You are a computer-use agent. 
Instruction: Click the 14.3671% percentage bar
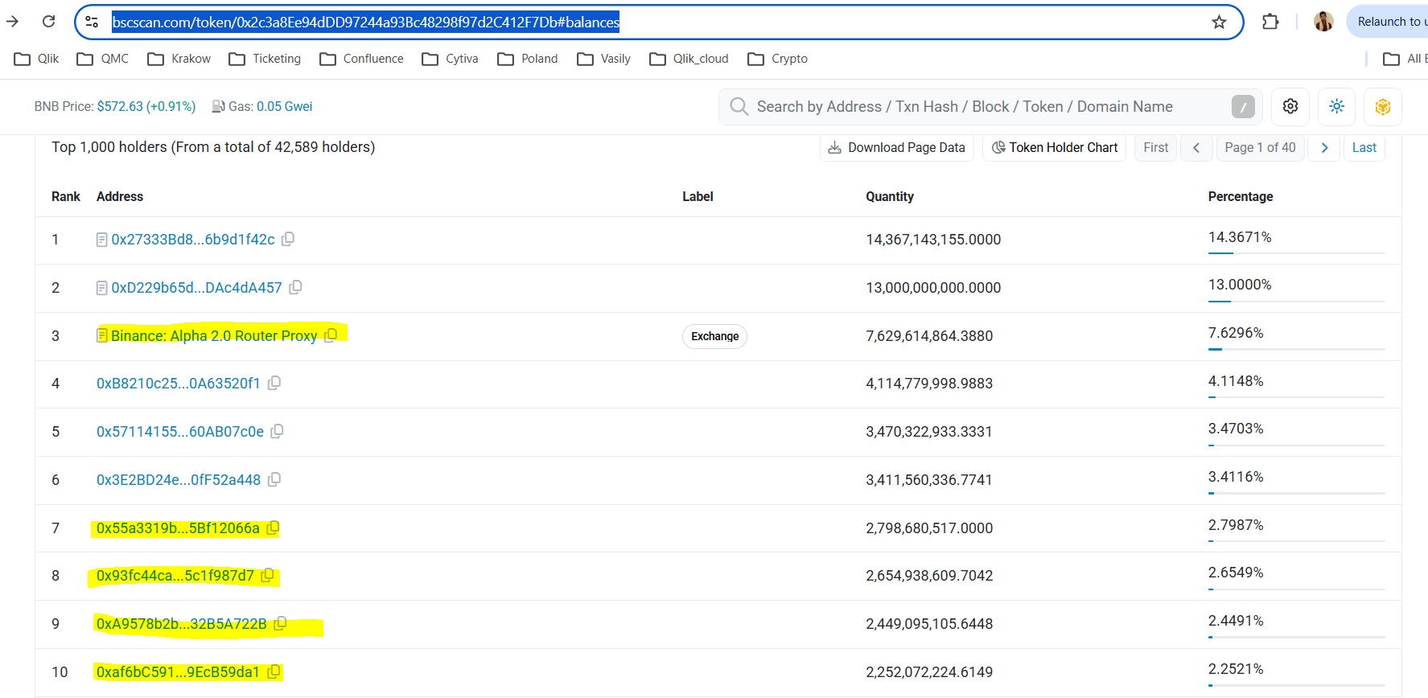1296,253
